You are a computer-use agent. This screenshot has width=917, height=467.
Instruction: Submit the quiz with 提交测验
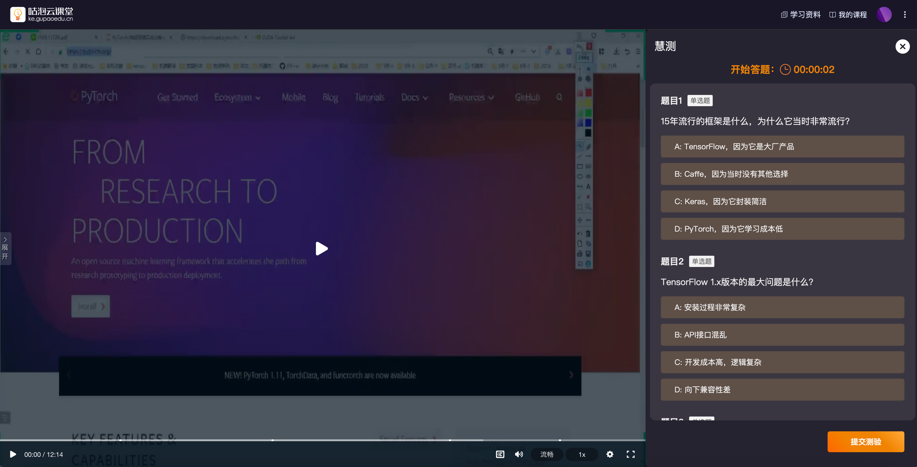(x=865, y=442)
